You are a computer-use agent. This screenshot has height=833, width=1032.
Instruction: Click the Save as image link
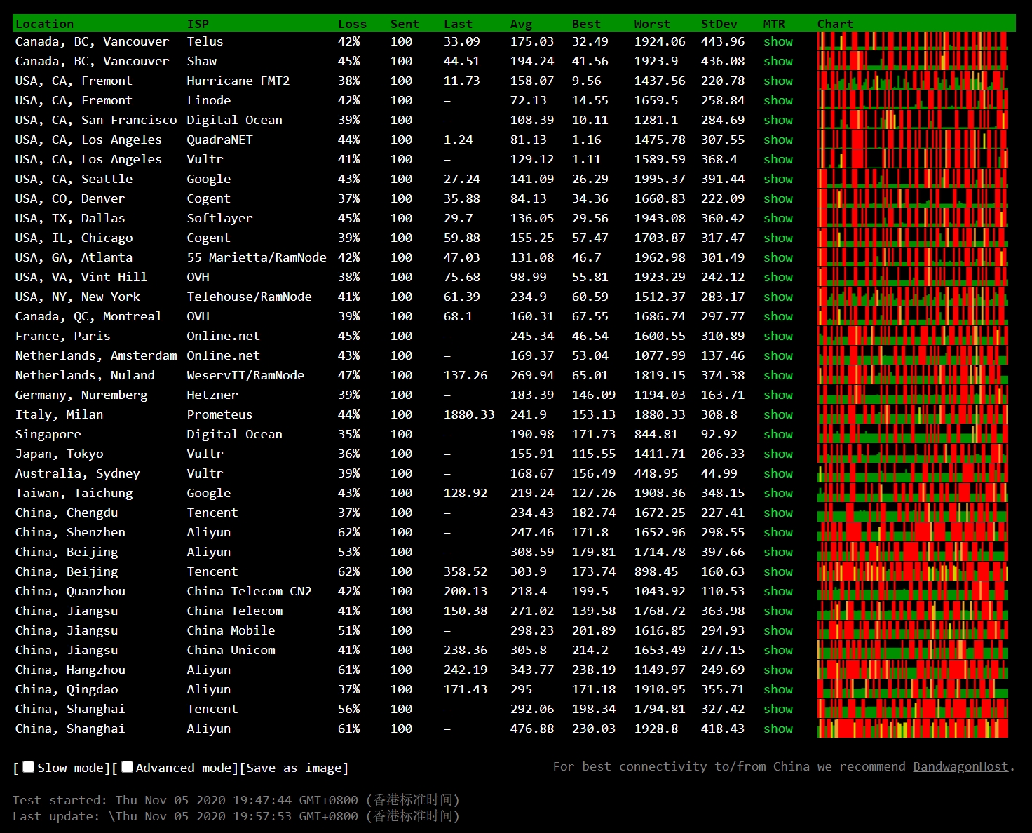(294, 768)
